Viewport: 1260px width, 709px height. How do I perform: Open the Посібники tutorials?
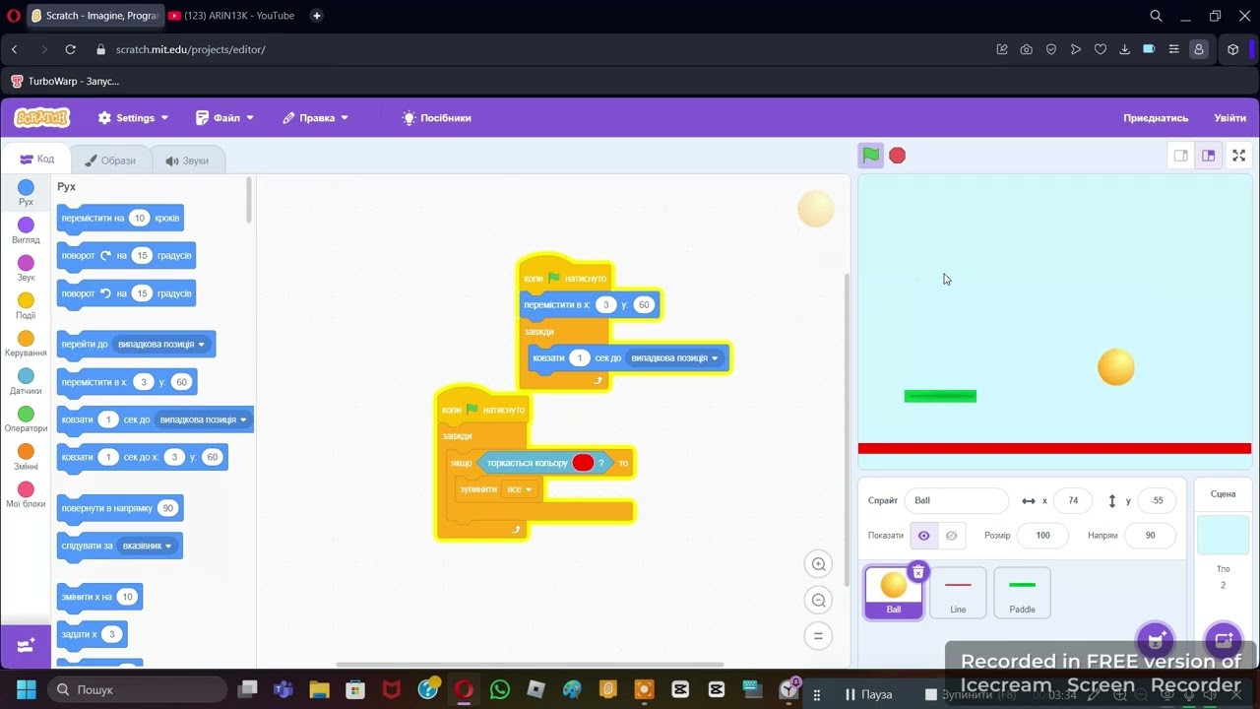point(436,118)
